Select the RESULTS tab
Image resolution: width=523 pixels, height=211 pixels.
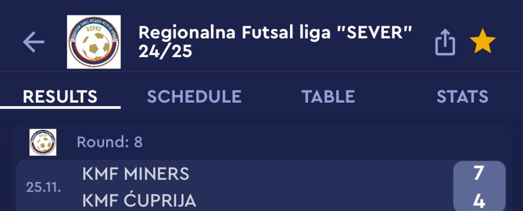click(60, 97)
